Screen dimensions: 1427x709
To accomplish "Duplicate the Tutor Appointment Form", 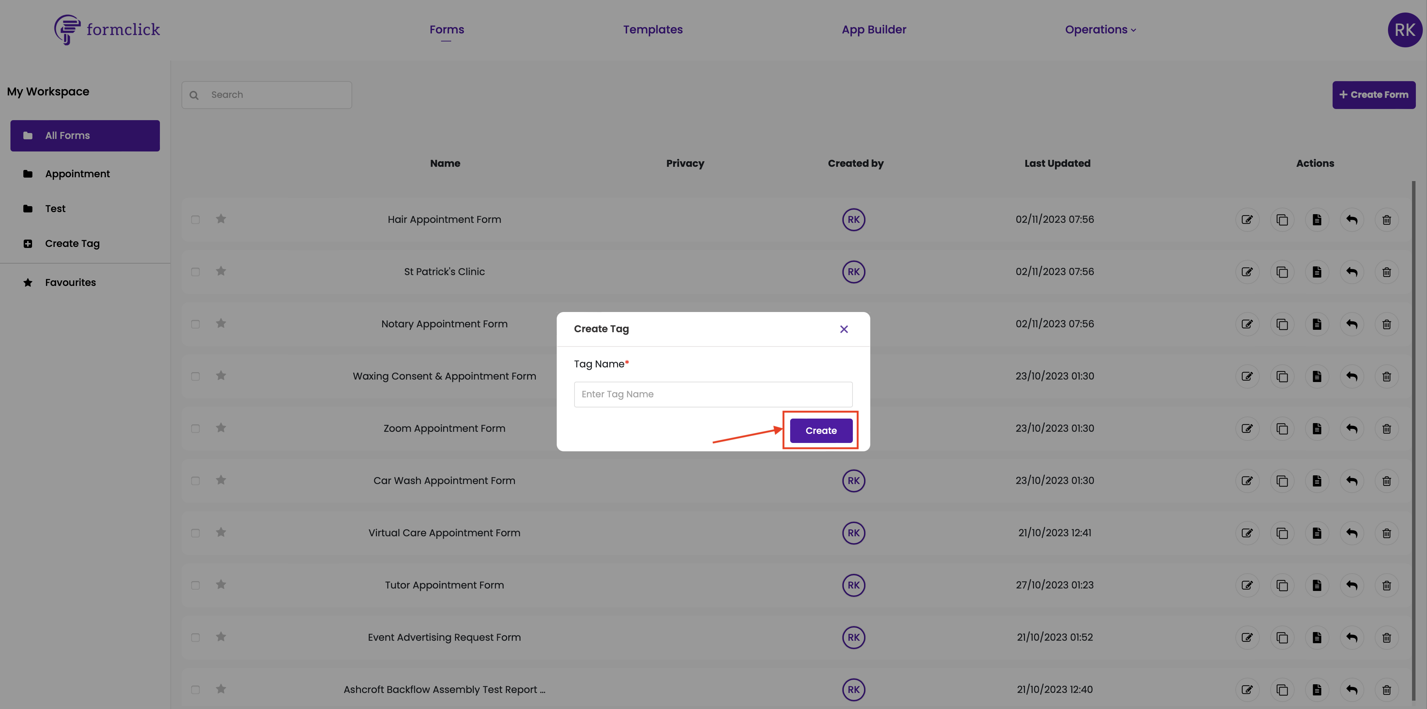I will pos(1282,585).
